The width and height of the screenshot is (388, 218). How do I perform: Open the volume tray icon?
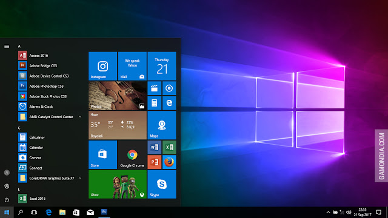pos(349,213)
